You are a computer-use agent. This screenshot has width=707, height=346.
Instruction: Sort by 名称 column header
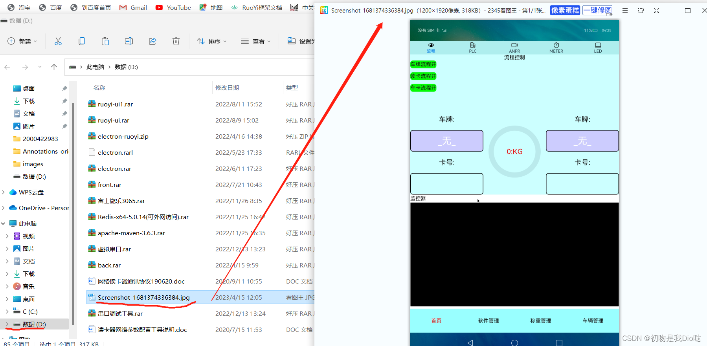pyautogui.click(x=99, y=88)
